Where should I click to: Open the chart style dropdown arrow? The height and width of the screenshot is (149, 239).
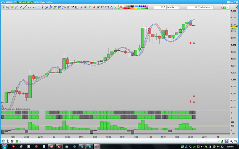tap(228, 7)
